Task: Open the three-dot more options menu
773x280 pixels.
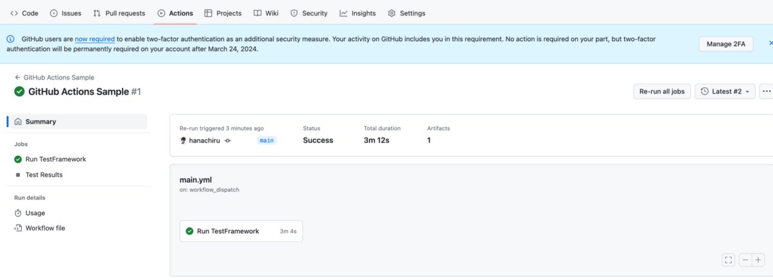Action: (766, 91)
